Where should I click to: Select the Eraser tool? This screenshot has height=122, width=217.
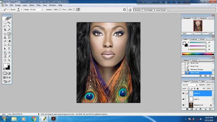pos(5,41)
